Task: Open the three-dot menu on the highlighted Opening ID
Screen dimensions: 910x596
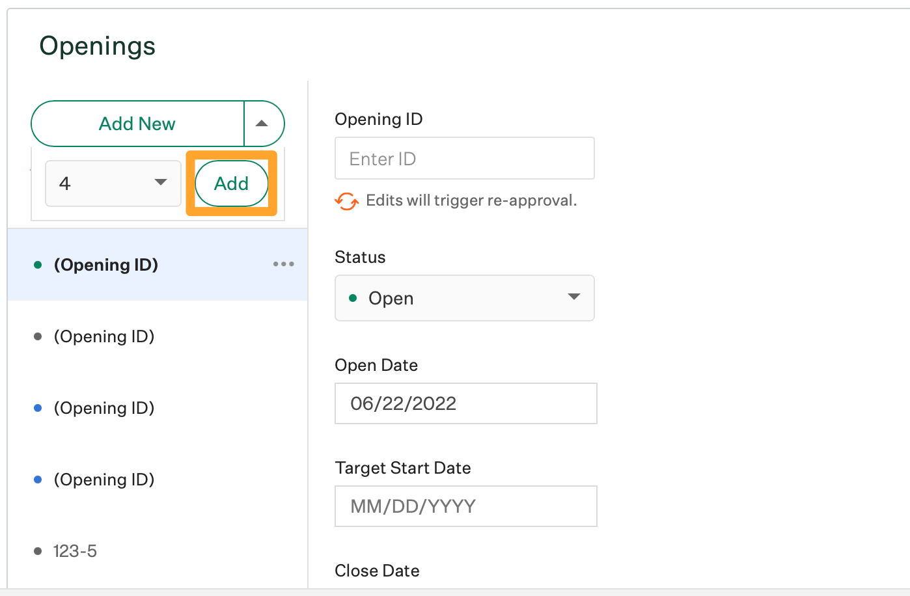Action: [x=283, y=264]
